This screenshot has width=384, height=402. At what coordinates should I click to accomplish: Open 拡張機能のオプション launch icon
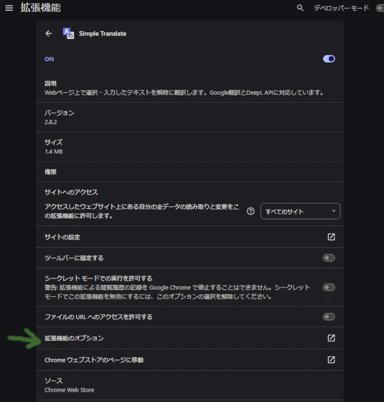(331, 338)
